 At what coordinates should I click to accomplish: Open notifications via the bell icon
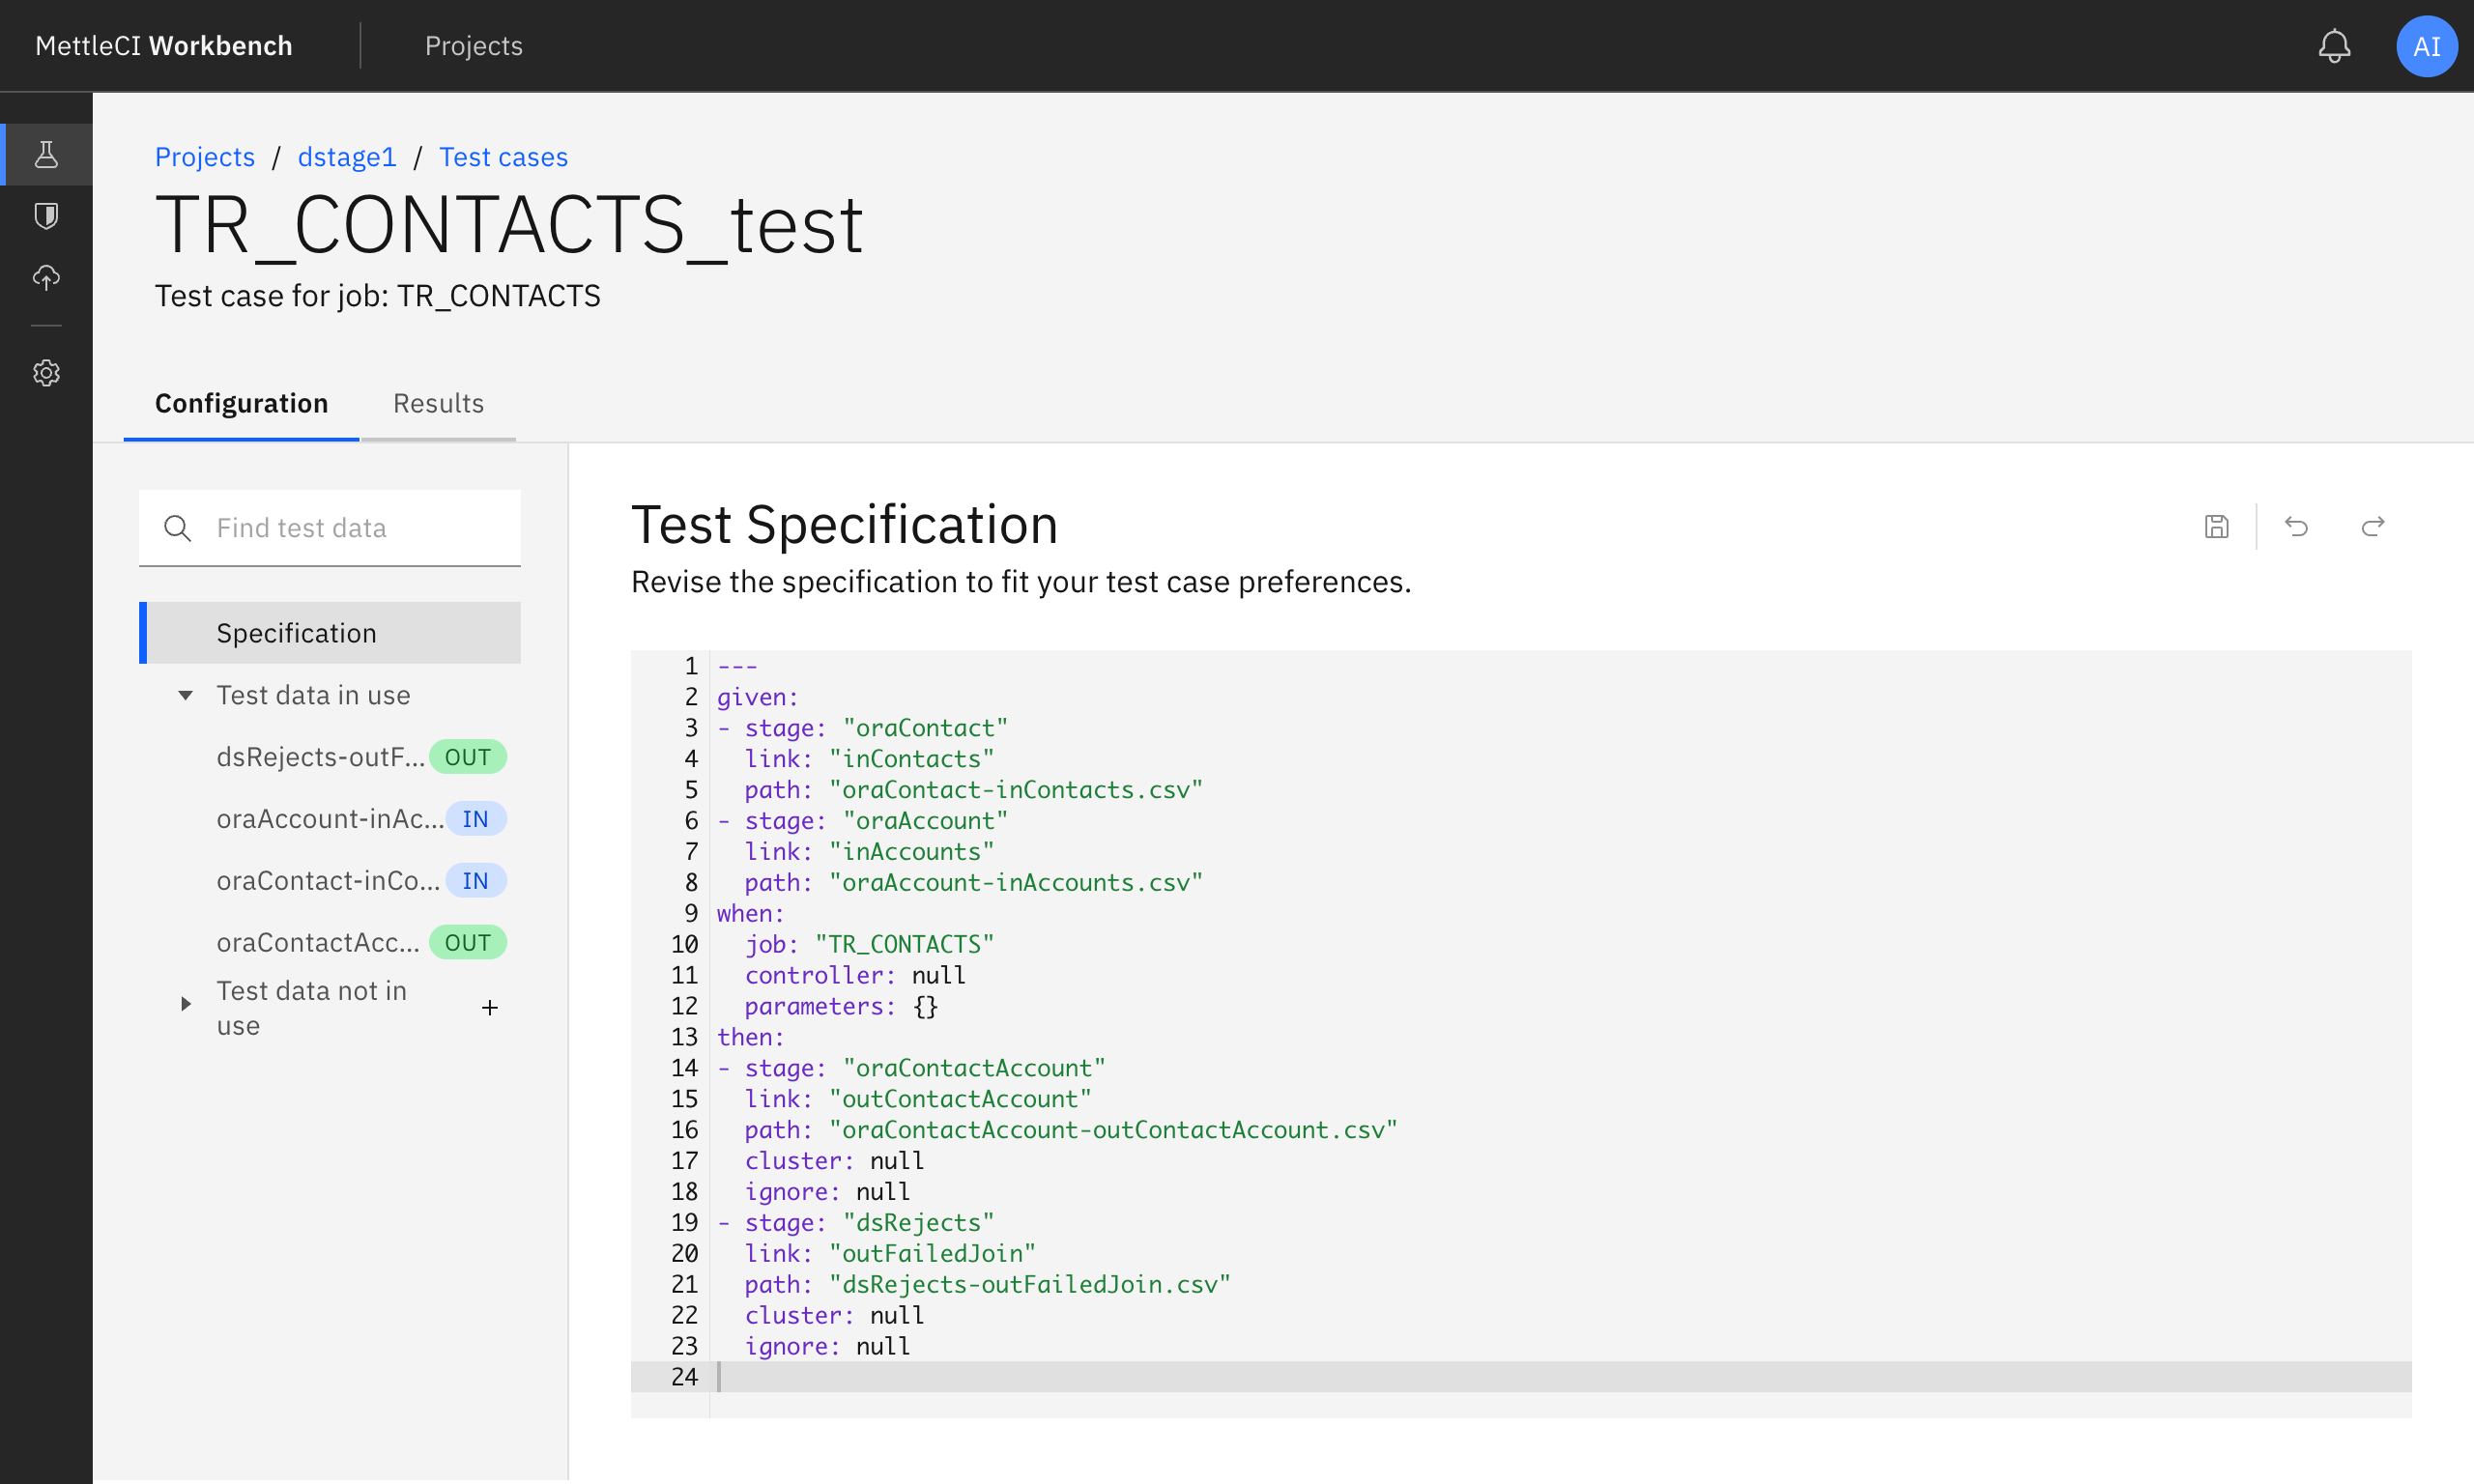click(x=2334, y=45)
